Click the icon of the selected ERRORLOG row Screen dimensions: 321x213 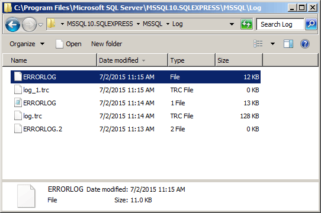(x=18, y=76)
